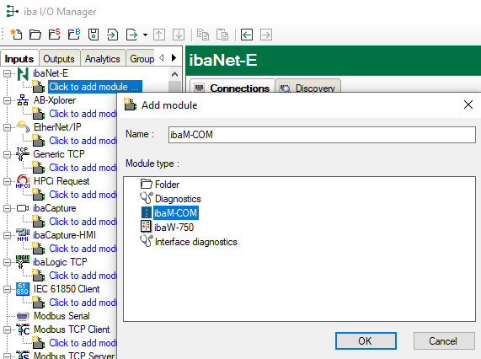Open the folder icon in toolbar
The height and width of the screenshot is (359, 481).
pyautogui.click(x=35, y=35)
